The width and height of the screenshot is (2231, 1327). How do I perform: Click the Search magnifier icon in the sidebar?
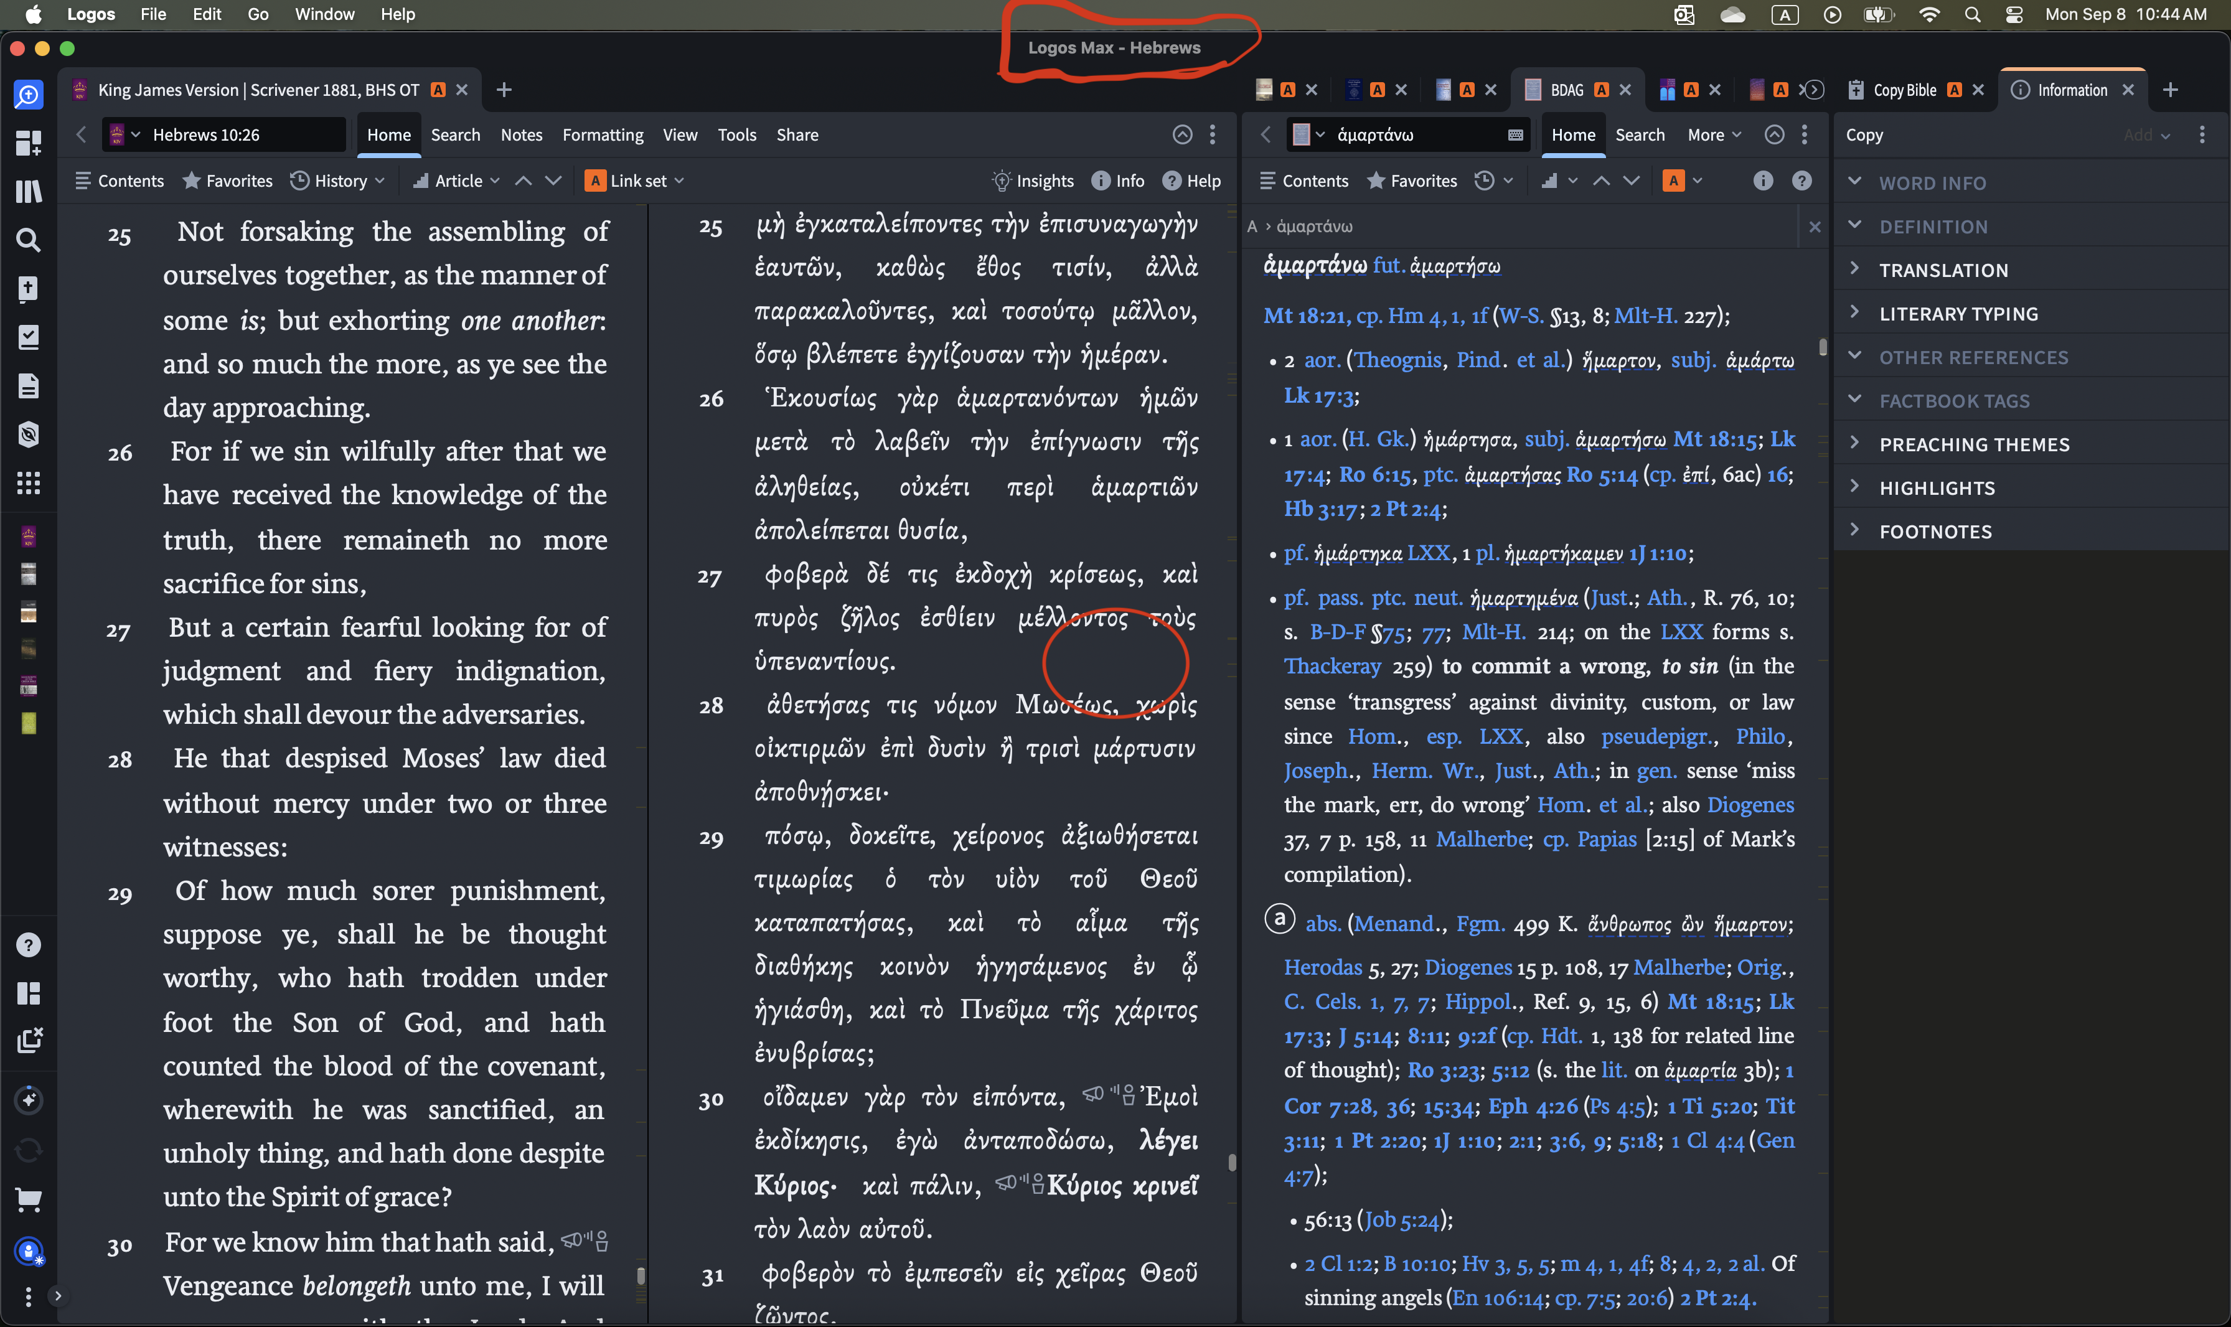[x=29, y=240]
